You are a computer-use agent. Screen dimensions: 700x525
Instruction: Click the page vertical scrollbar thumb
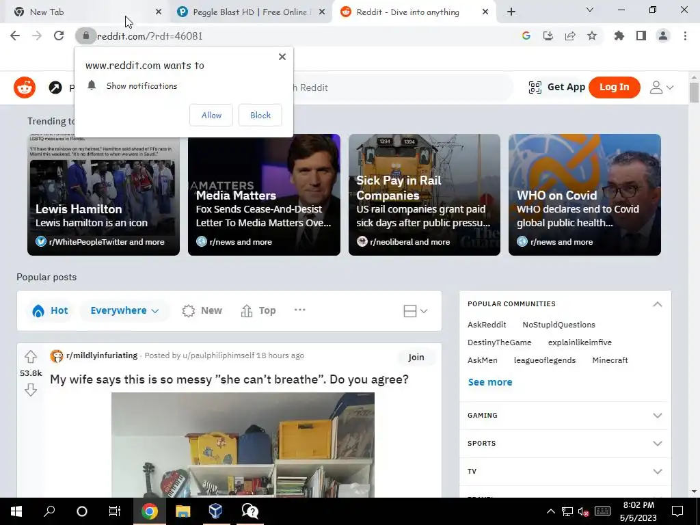694,92
